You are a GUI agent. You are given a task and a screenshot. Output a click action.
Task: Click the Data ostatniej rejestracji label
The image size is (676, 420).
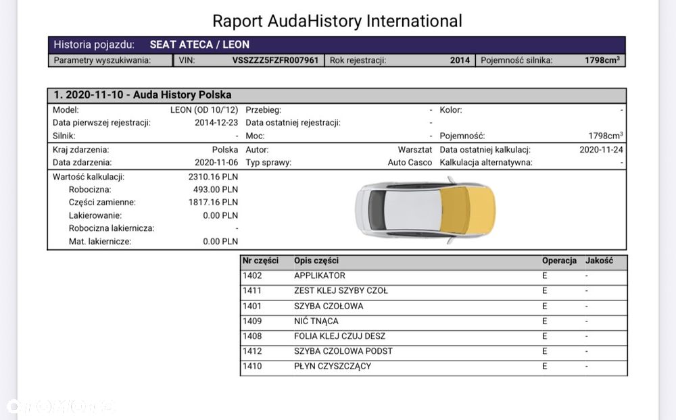click(x=293, y=123)
